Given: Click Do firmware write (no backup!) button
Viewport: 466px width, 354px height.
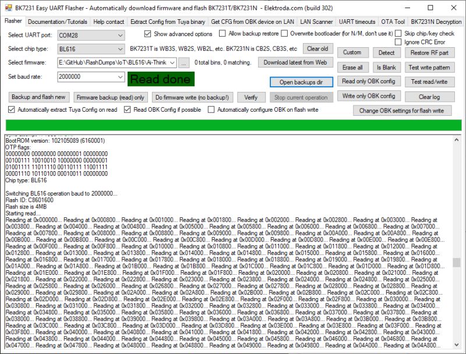Looking at the screenshot, I should (x=192, y=97).
